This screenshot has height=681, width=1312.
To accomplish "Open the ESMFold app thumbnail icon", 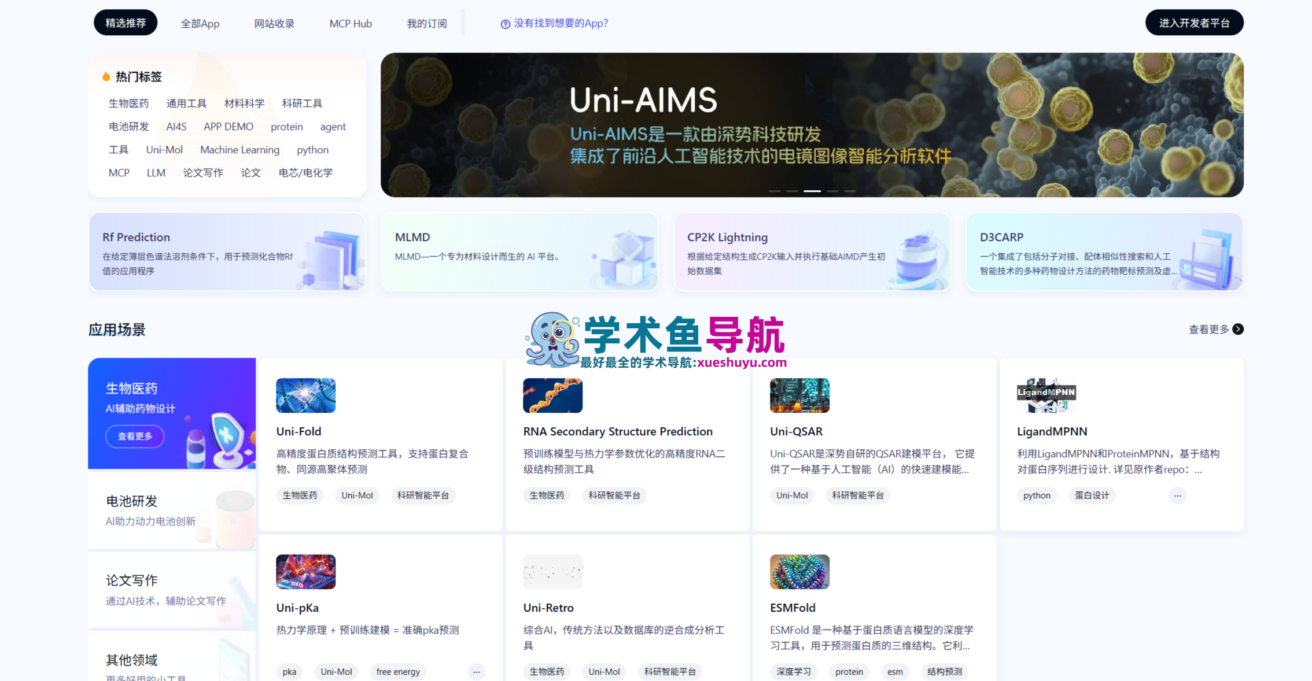I will point(799,572).
